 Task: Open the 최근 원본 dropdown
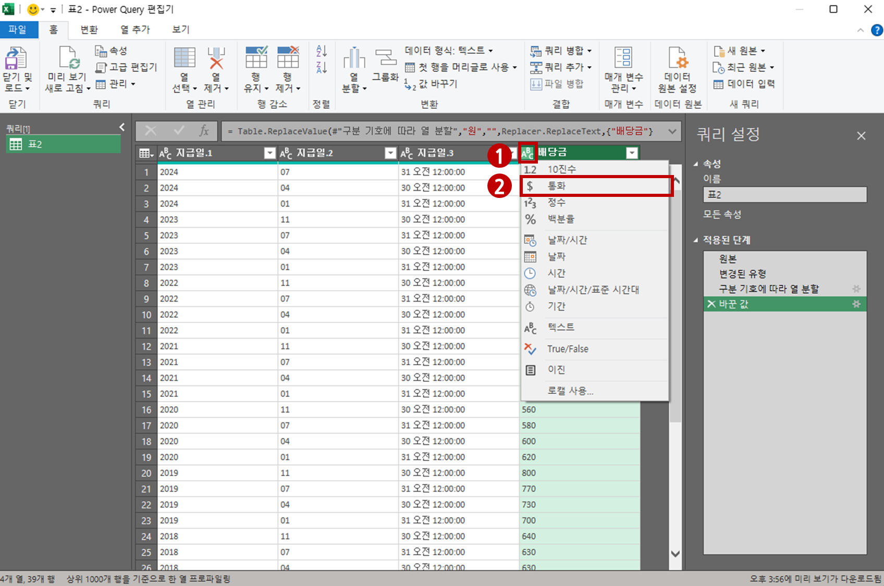tap(744, 67)
